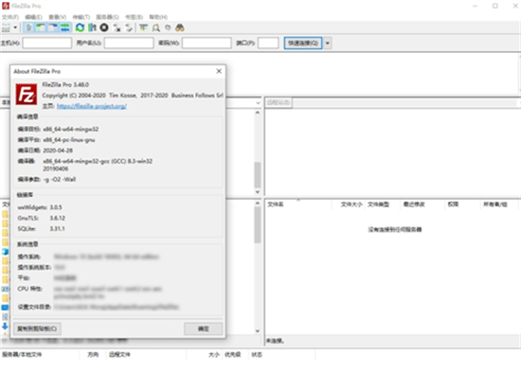Click the local tree scrollbar thumb
521x392 pixels.
pos(258,175)
